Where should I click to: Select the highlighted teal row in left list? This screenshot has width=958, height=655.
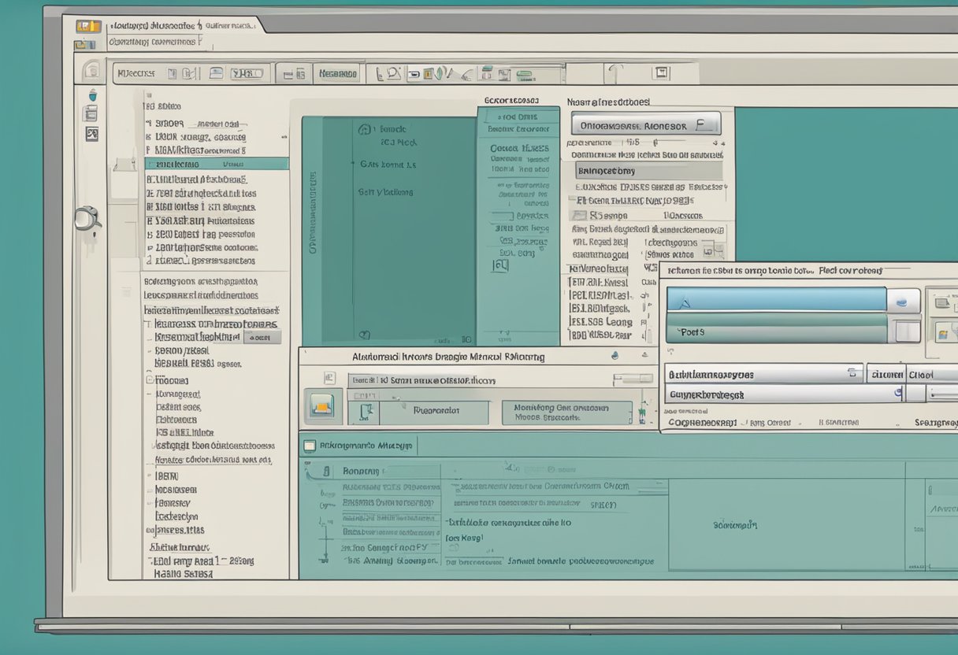[x=217, y=165]
